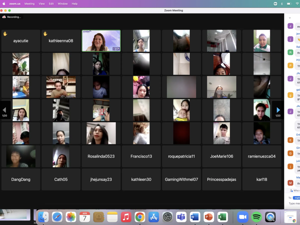Go to the next gallery page arrow
This screenshot has height=225, width=300.
(278, 110)
